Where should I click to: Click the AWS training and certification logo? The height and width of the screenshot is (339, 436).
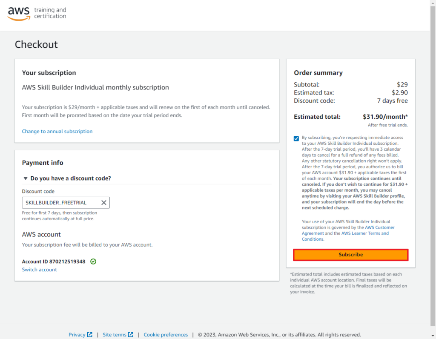tap(37, 14)
